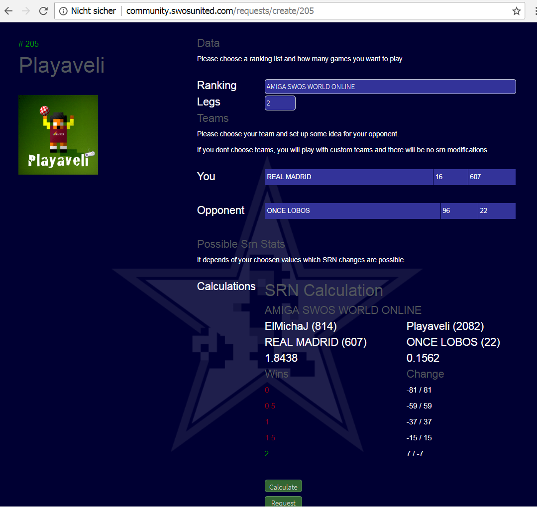Click opponent's value 96 field
This screenshot has width=537, height=507.
(458, 211)
